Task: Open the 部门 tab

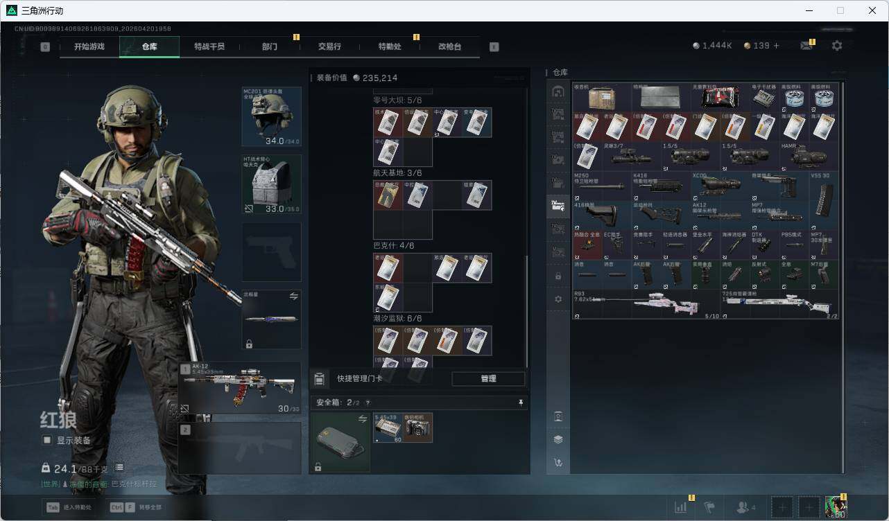Action: (x=270, y=46)
